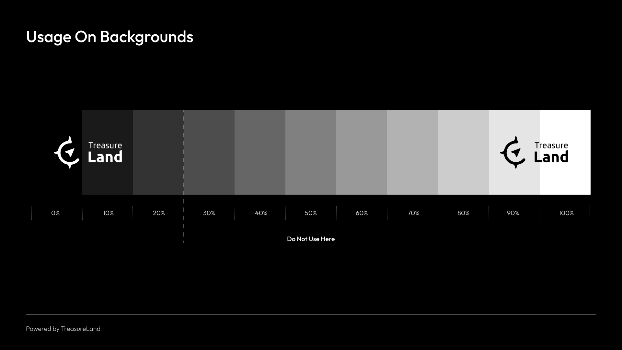Click the 50% scale label

311,213
